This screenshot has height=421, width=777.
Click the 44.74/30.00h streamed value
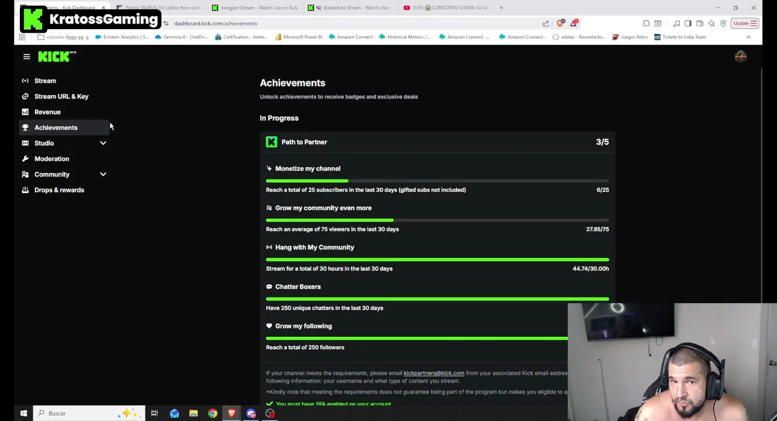590,268
